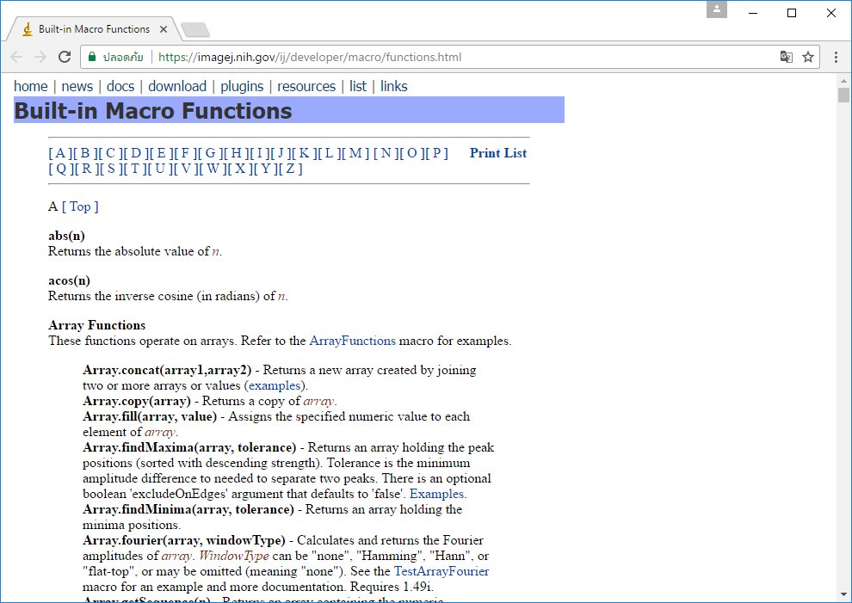Click inside the address bar URL field
This screenshot has width=852, height=603.
pyautogui.click(x=344, y=57)
